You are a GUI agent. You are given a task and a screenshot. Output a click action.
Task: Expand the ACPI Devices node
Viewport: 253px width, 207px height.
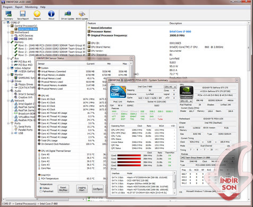click(x=12, y=35)
